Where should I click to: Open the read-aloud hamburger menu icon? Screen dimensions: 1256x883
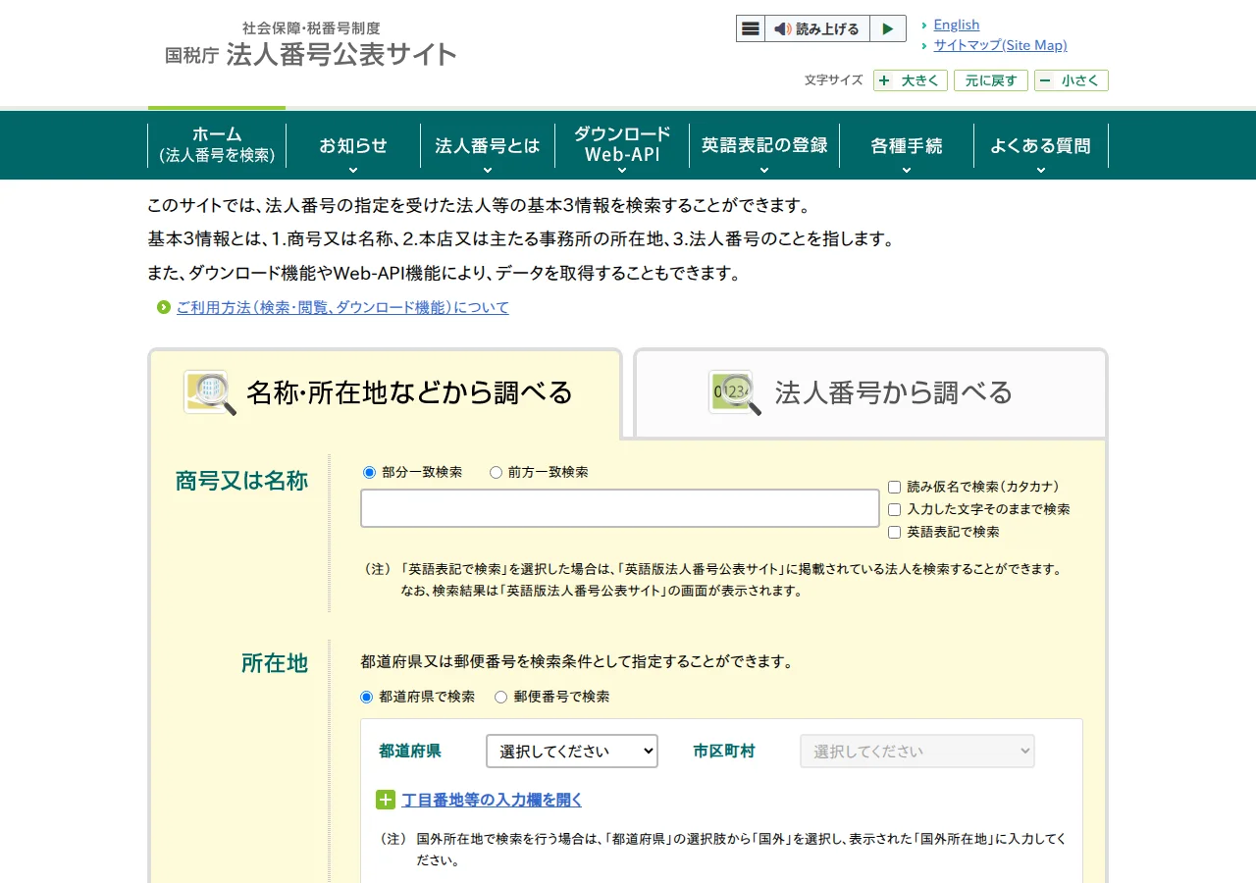pyautogui.click(x=751, y=28)
